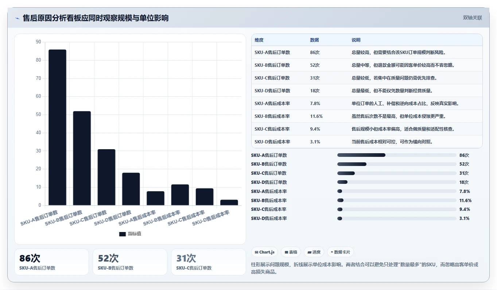The image size is (497, 290).
Task: Click the x-axis label SKU-D售后成本率 under the chart
Action: [x=211, y=218]
